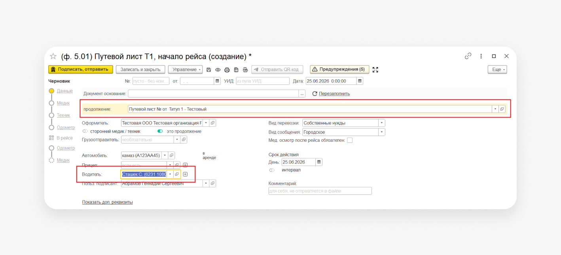
Task: Open calendar for the День field
Action: [x=319, y=162]
